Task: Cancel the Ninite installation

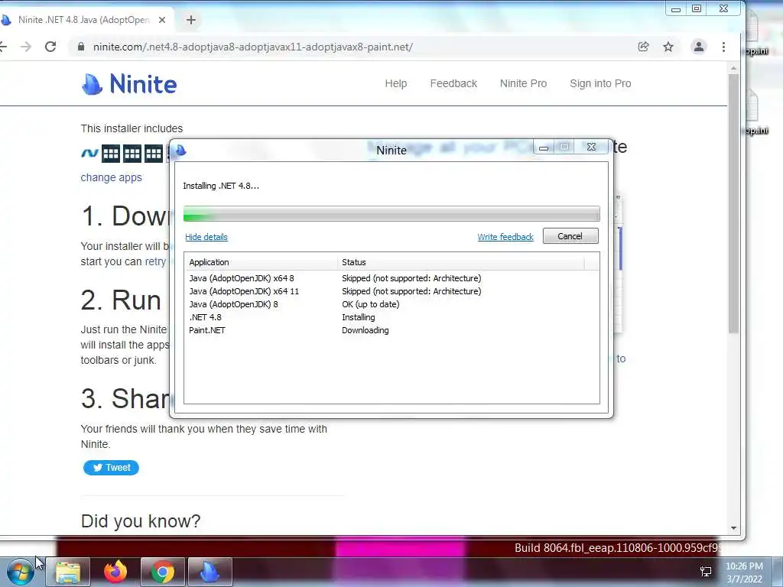Action: click(570, 236)
